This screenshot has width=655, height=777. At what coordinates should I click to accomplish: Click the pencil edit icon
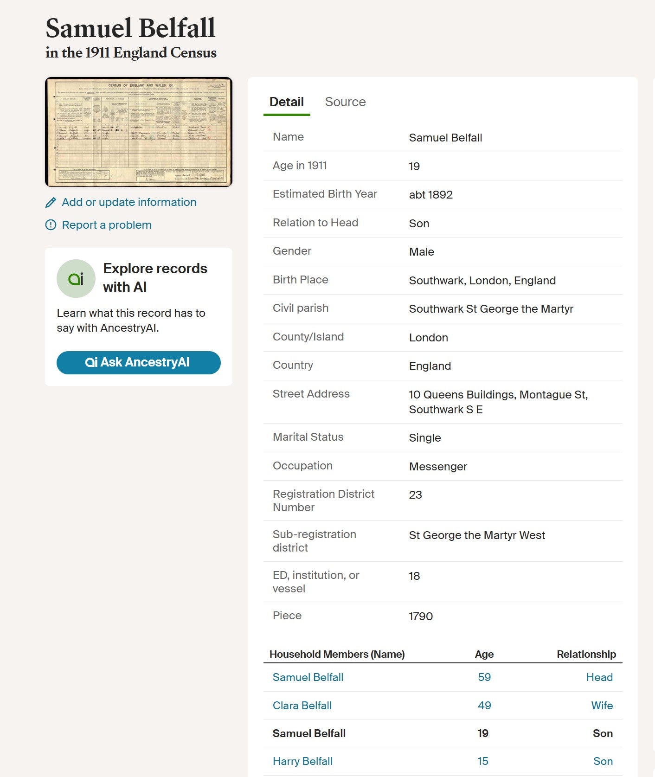click(51, 203)
